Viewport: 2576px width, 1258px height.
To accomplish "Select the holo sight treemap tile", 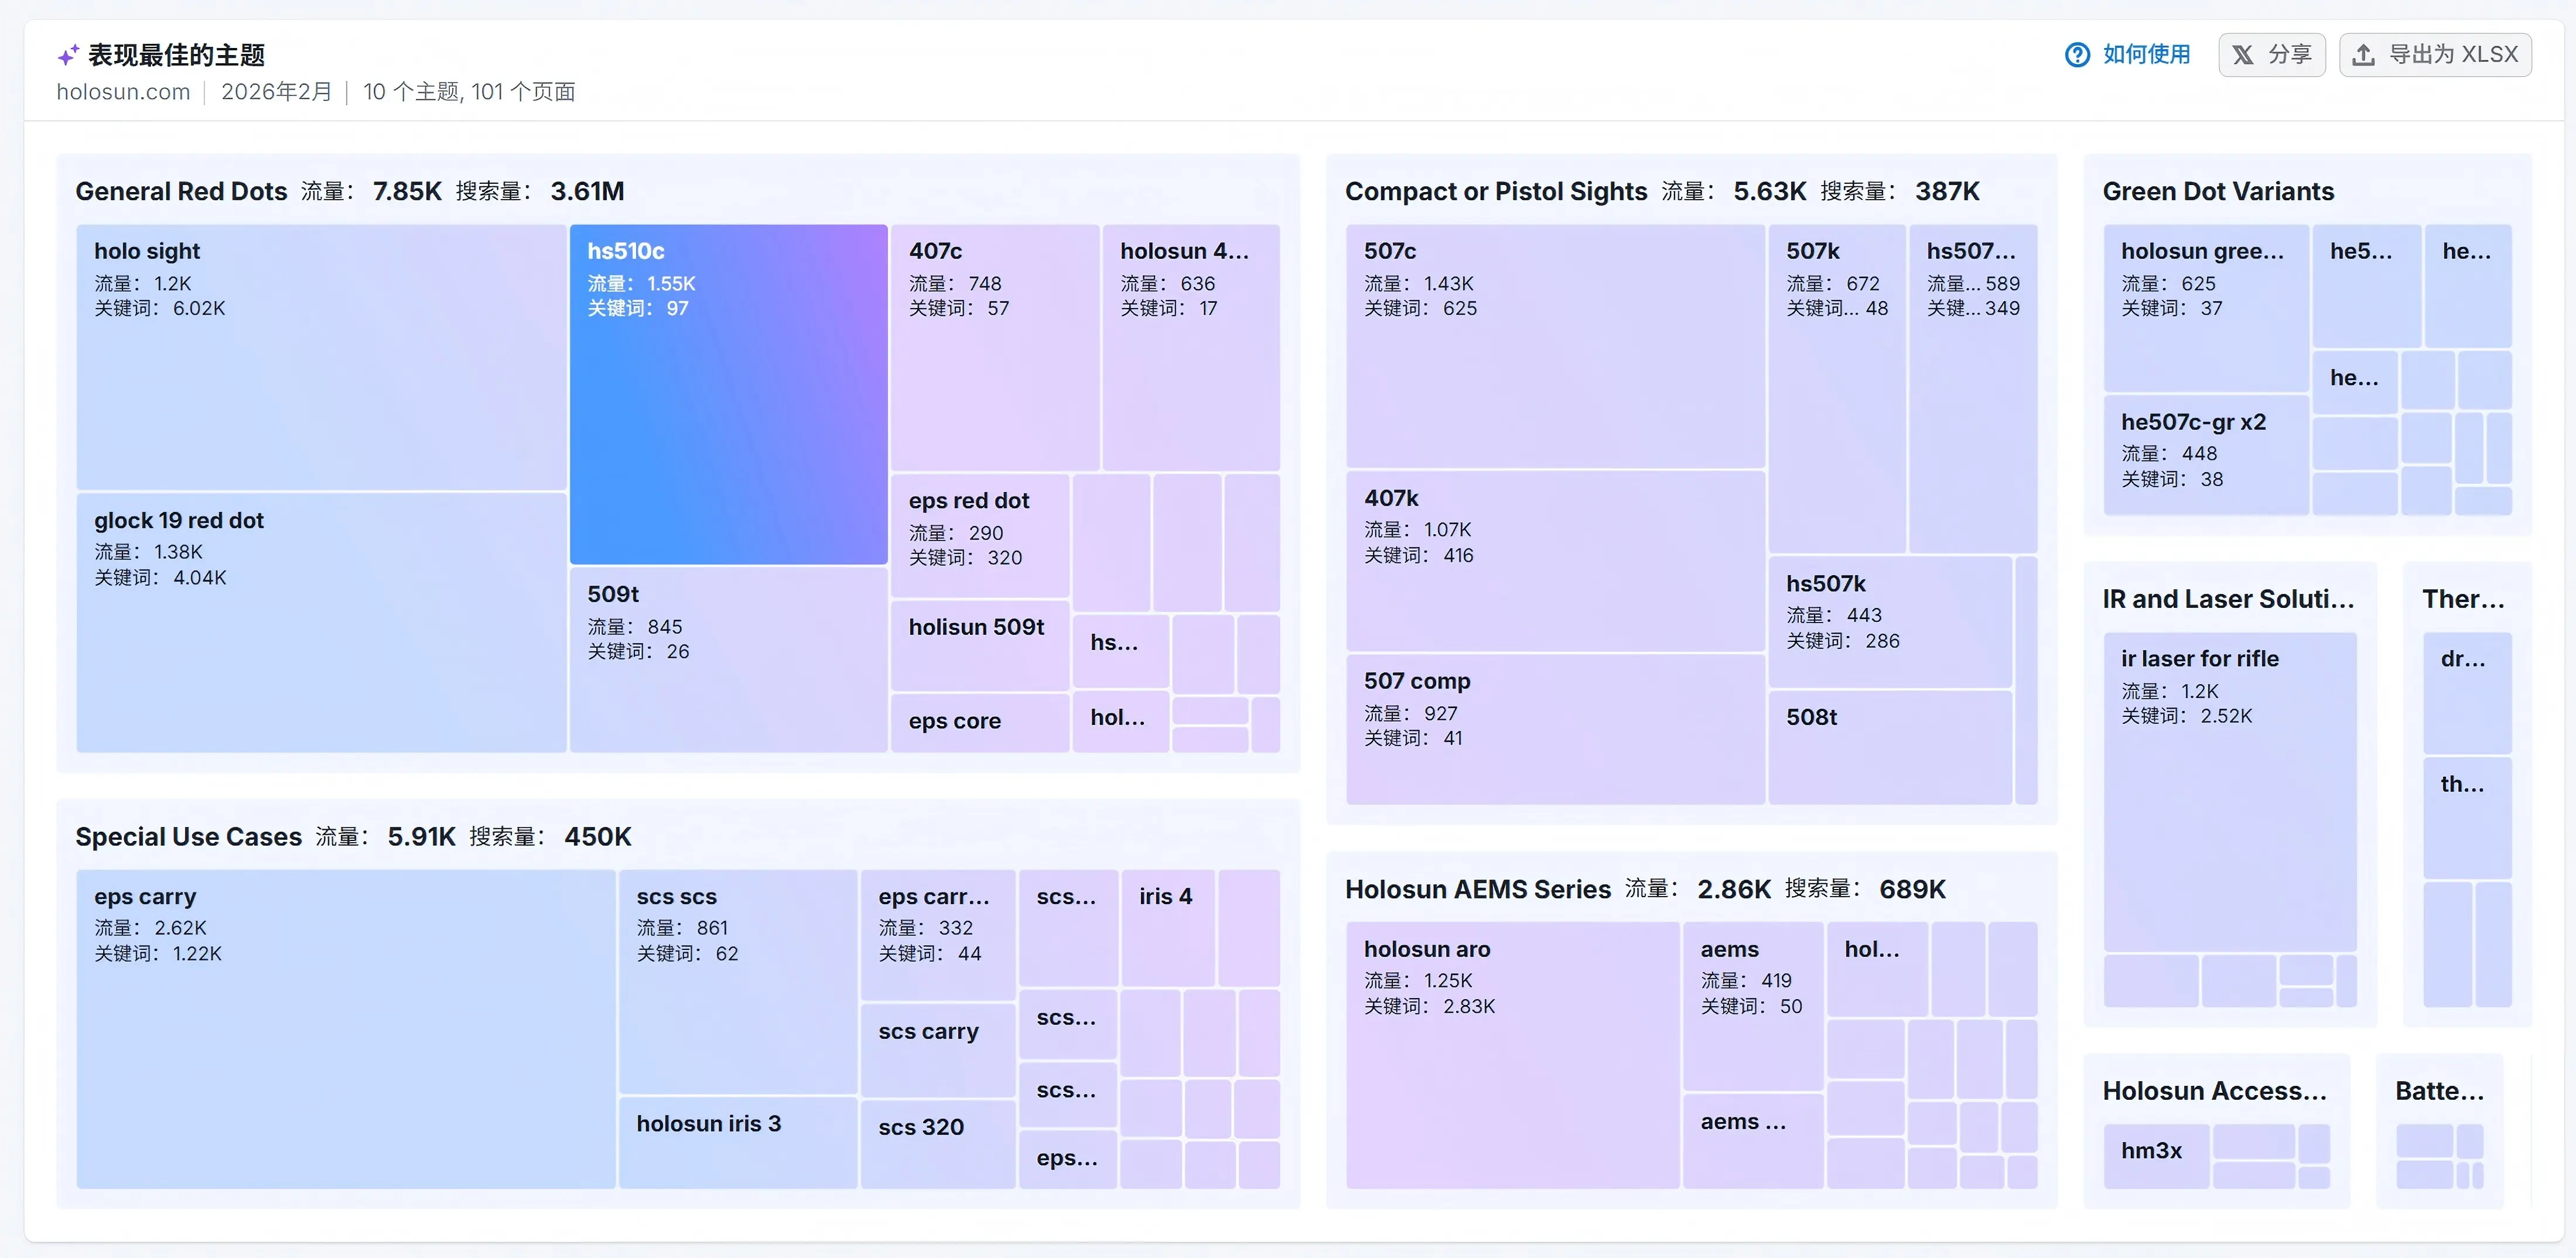I will coord(321,357).
